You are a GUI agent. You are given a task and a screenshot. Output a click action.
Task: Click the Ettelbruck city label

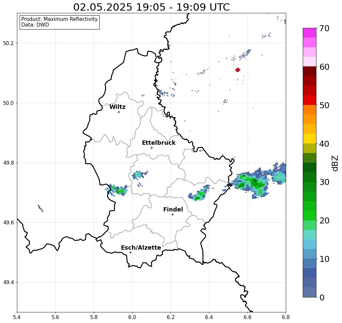[159, 143]
